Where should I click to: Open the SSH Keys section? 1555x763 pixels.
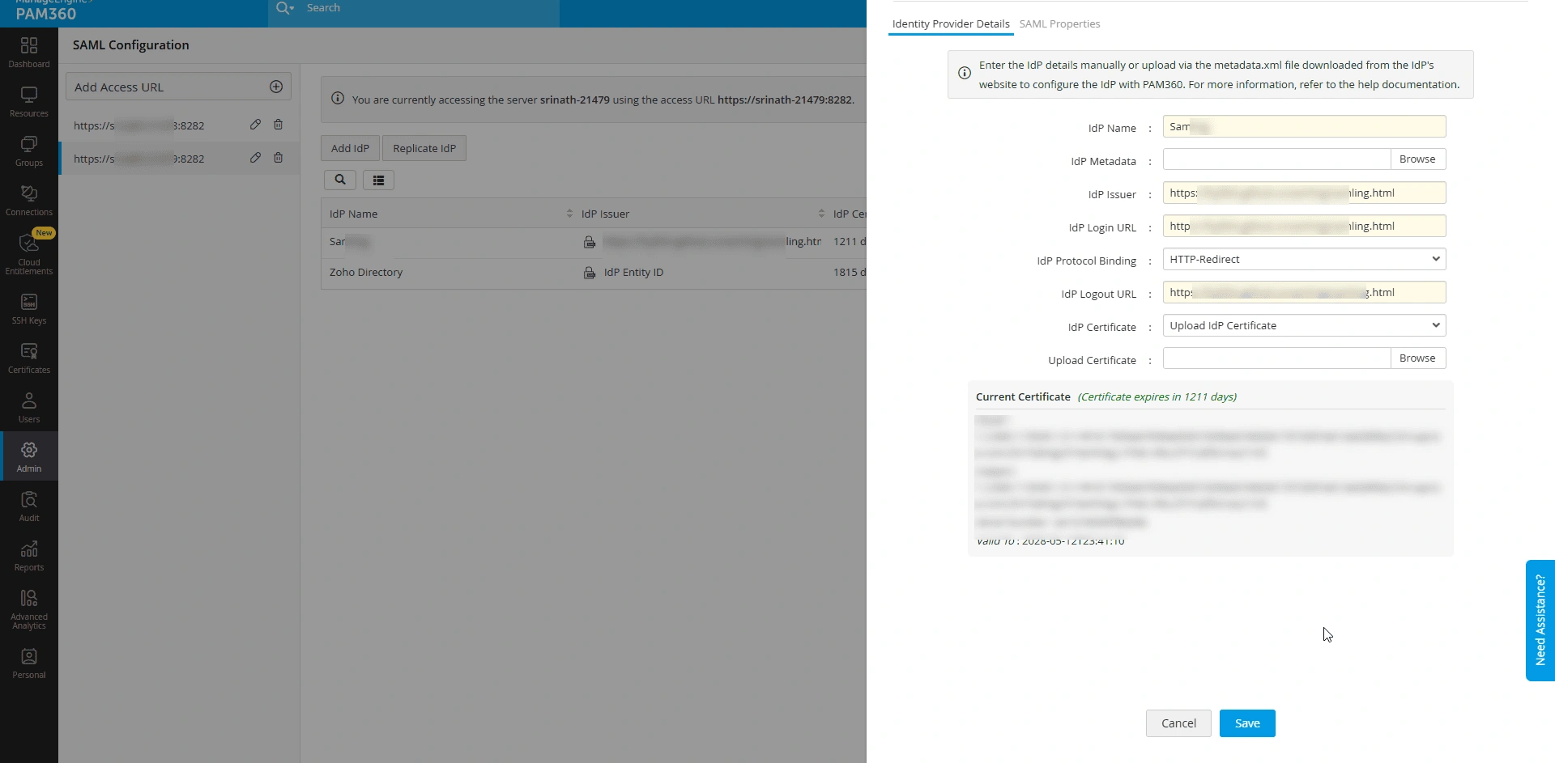[x=29, y=309]
